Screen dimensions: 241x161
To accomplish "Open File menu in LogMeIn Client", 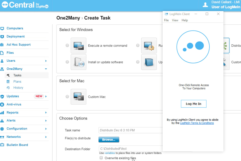I will coord(166,20).
